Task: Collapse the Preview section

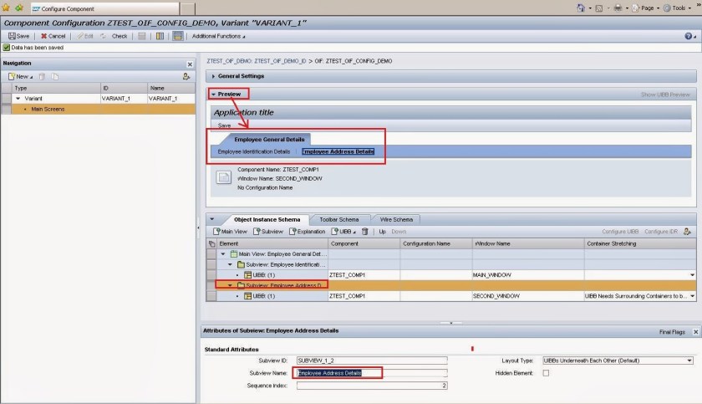Action: [x=229, y=95]
